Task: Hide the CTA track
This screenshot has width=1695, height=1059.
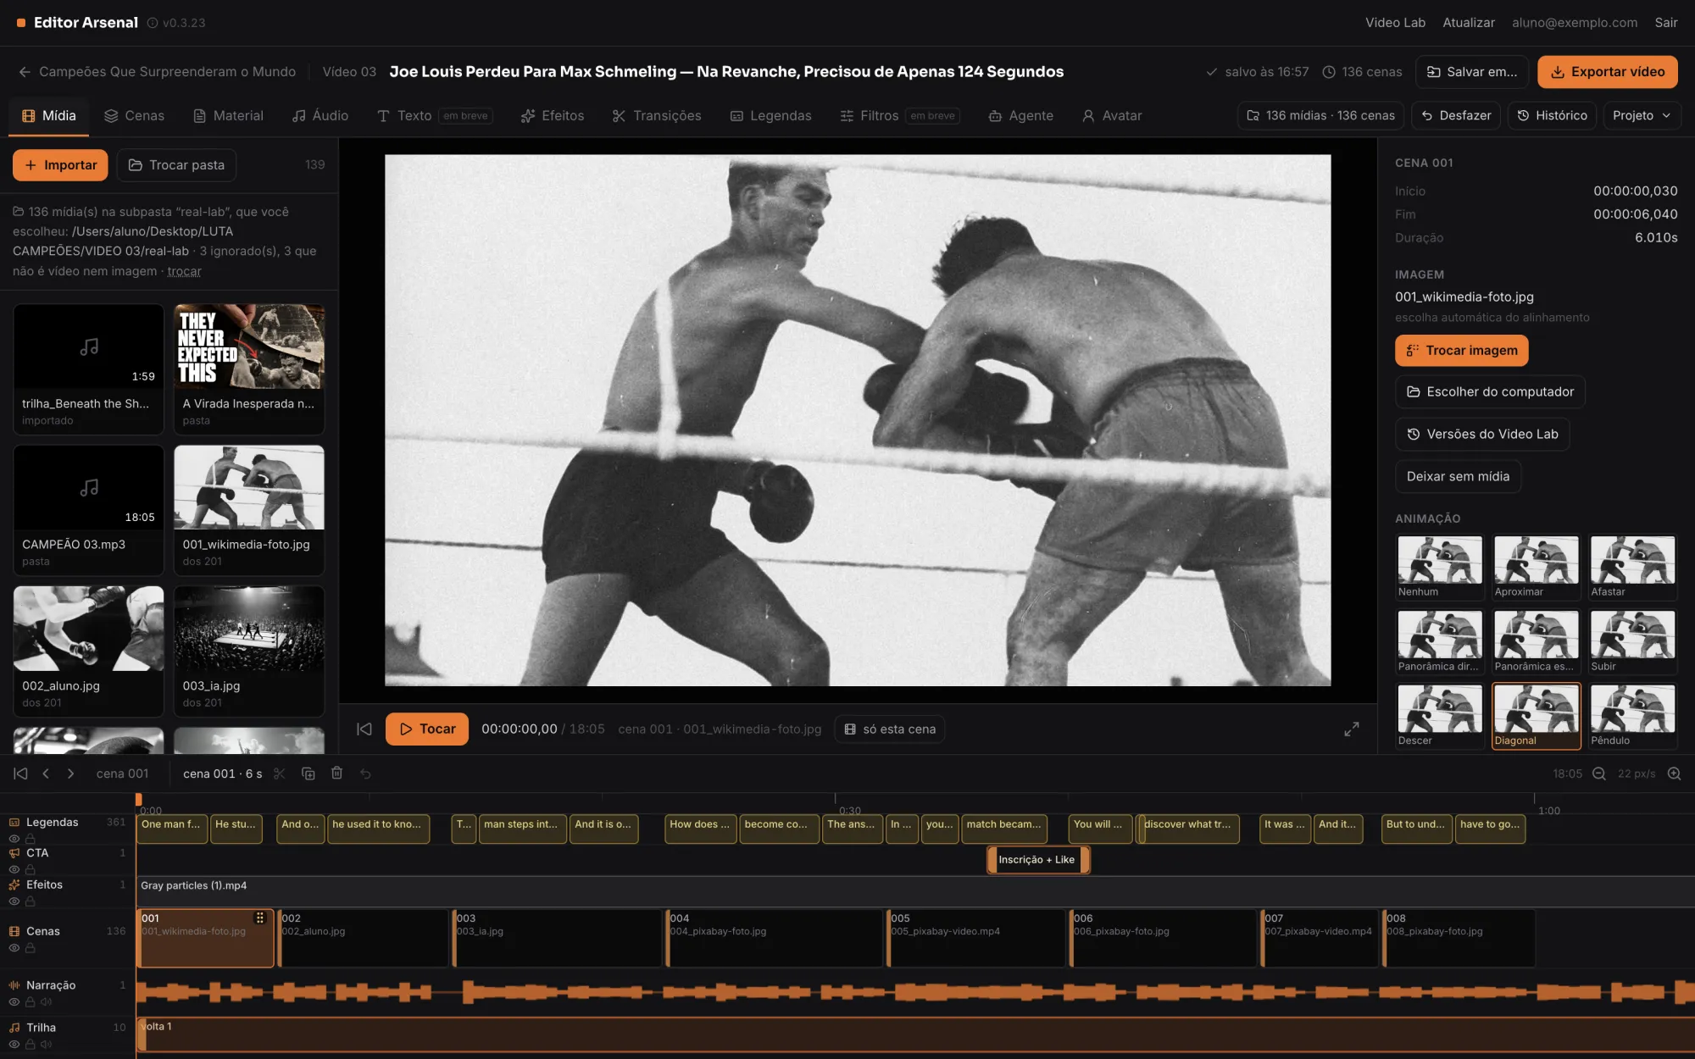Action: tap(14, 869)
